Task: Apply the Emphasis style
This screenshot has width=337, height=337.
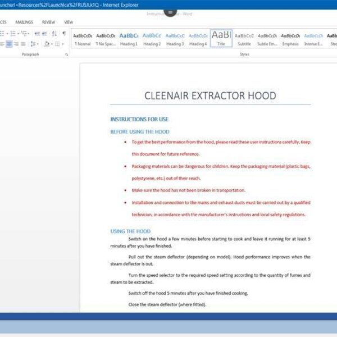Action: (x=290, y=39)
